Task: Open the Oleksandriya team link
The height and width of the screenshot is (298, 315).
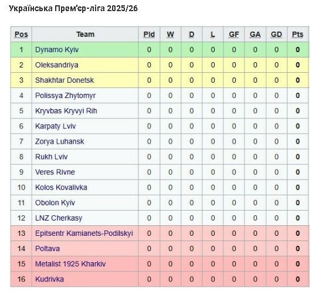Action: (x=57, y=65)
